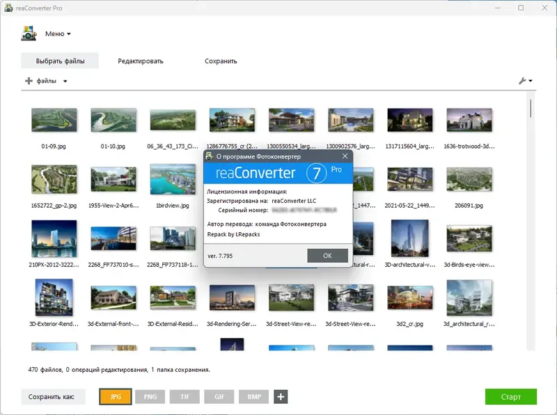This screenshot has height=415, width=557.
Task: Open the wrench settings icon
Action: 521,81
